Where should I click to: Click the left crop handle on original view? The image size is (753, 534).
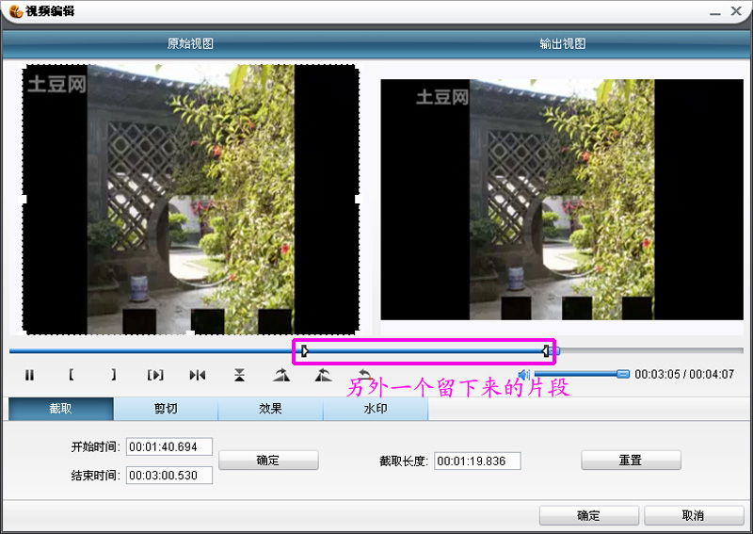pos(23,199)
